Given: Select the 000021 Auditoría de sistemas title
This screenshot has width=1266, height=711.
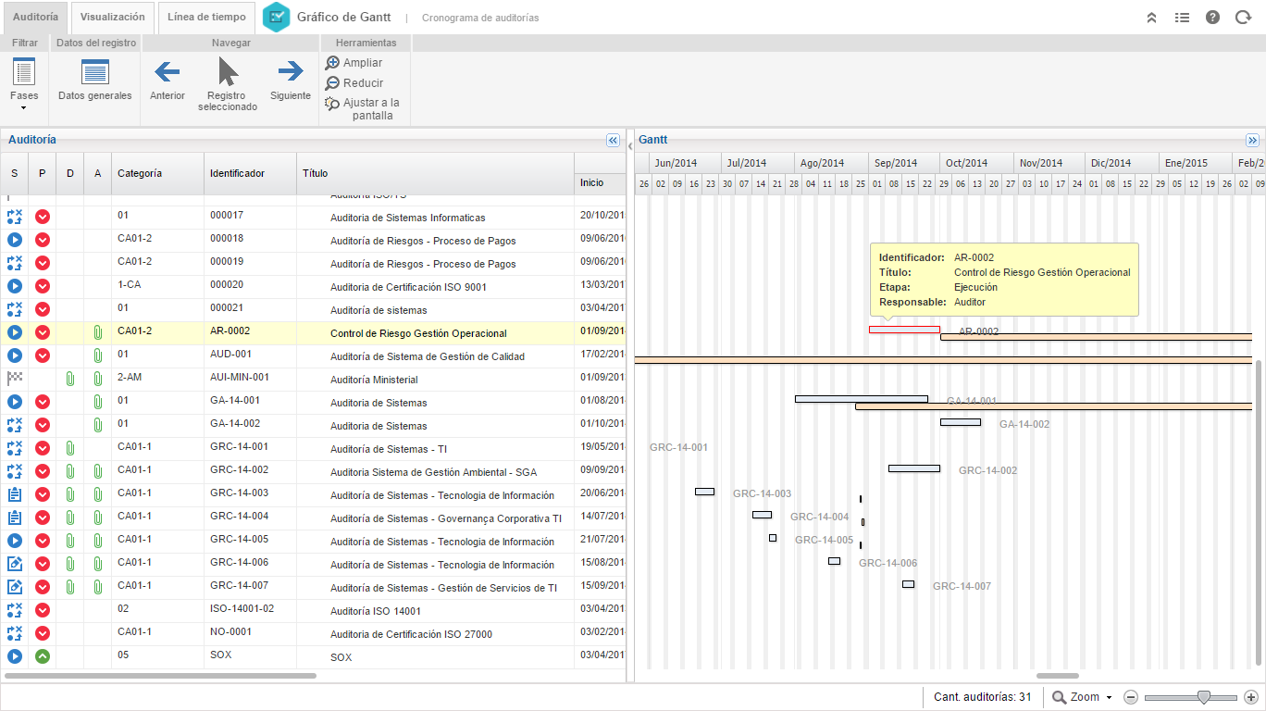Looking at the screenshot, I should (x=379, y=310).
